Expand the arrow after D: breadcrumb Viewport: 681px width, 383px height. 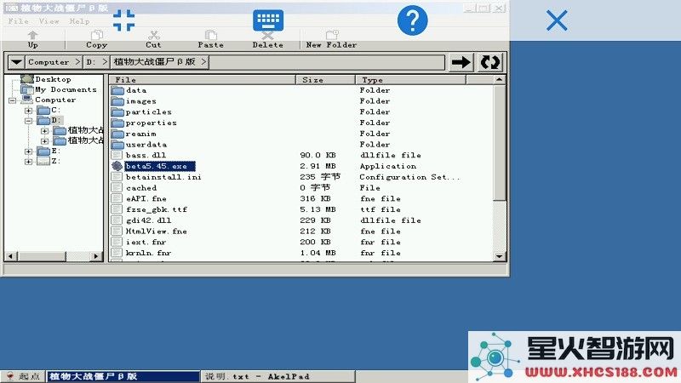(104, 62)
